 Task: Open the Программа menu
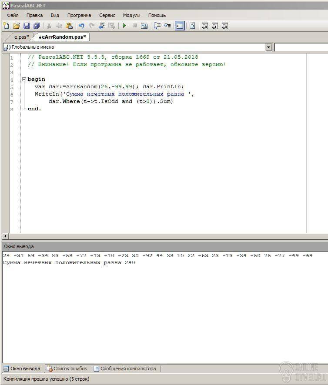(79, 15)
